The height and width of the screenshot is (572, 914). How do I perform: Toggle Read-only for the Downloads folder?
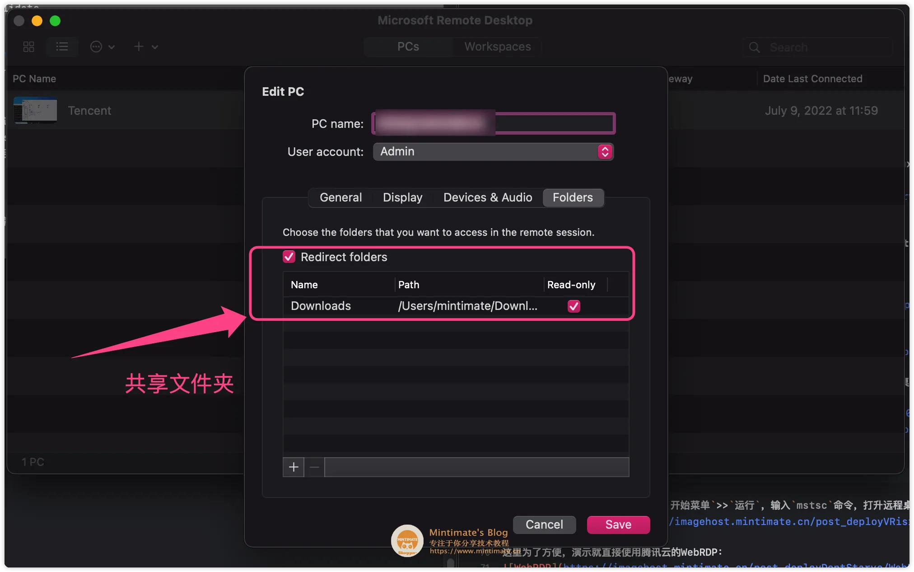[574, 306]
